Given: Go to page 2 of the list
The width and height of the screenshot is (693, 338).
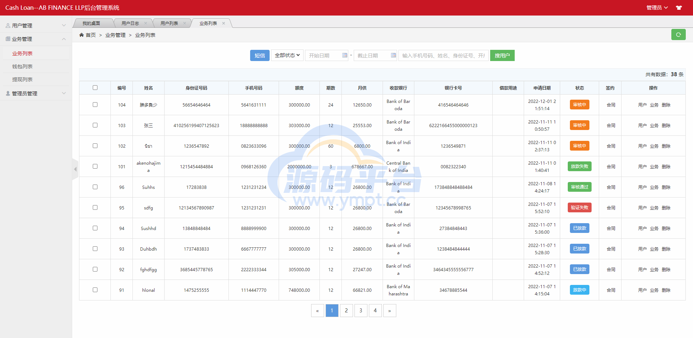Looking at the screenshot, I should click(x=346, y=311).
